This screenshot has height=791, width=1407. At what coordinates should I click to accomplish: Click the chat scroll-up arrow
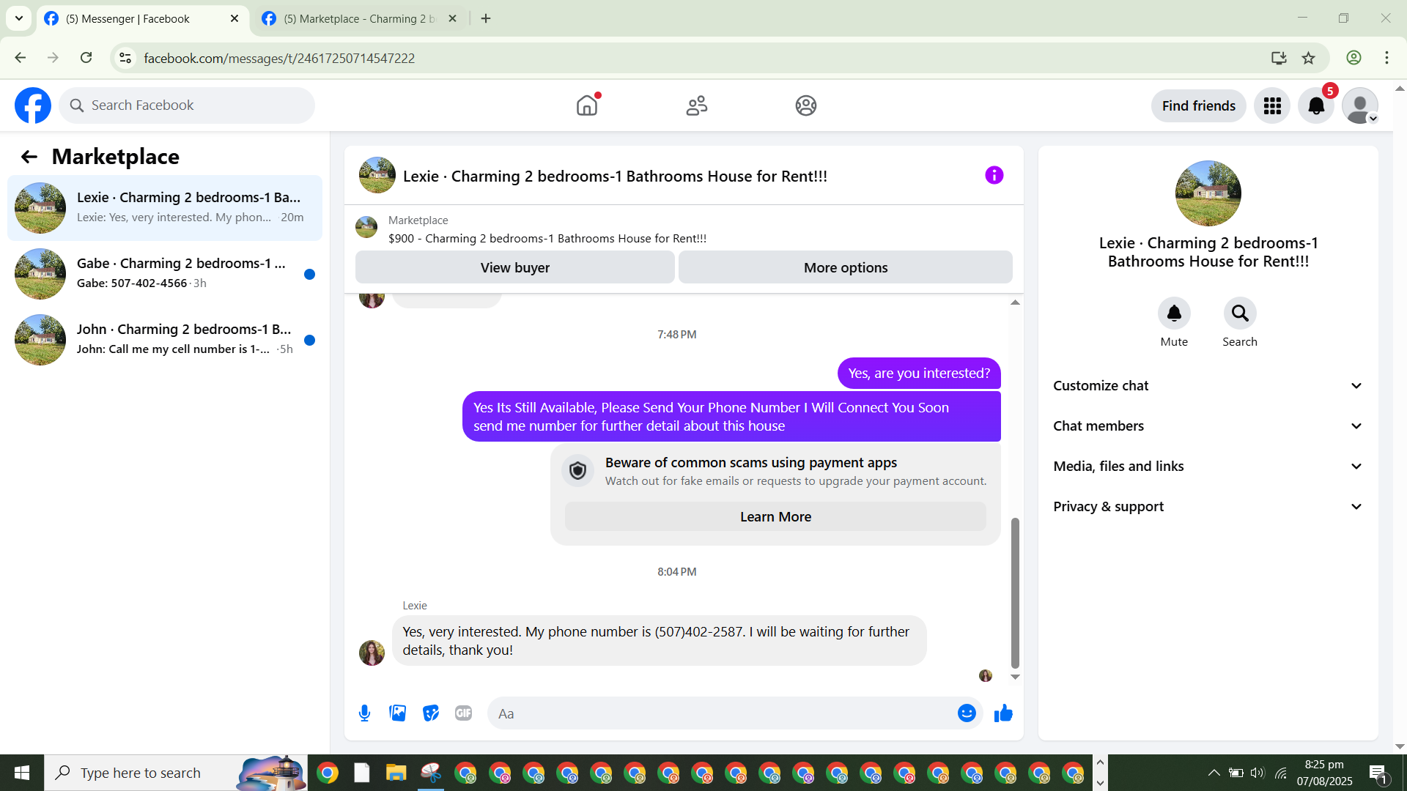pos(1015,302)
